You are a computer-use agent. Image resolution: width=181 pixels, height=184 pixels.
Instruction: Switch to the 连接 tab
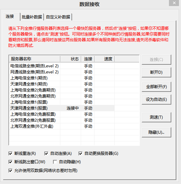(12, 16)
